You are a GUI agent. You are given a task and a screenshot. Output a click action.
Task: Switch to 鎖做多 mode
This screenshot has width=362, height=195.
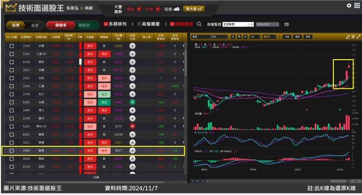pyautogui.click(x=61, y=26)
